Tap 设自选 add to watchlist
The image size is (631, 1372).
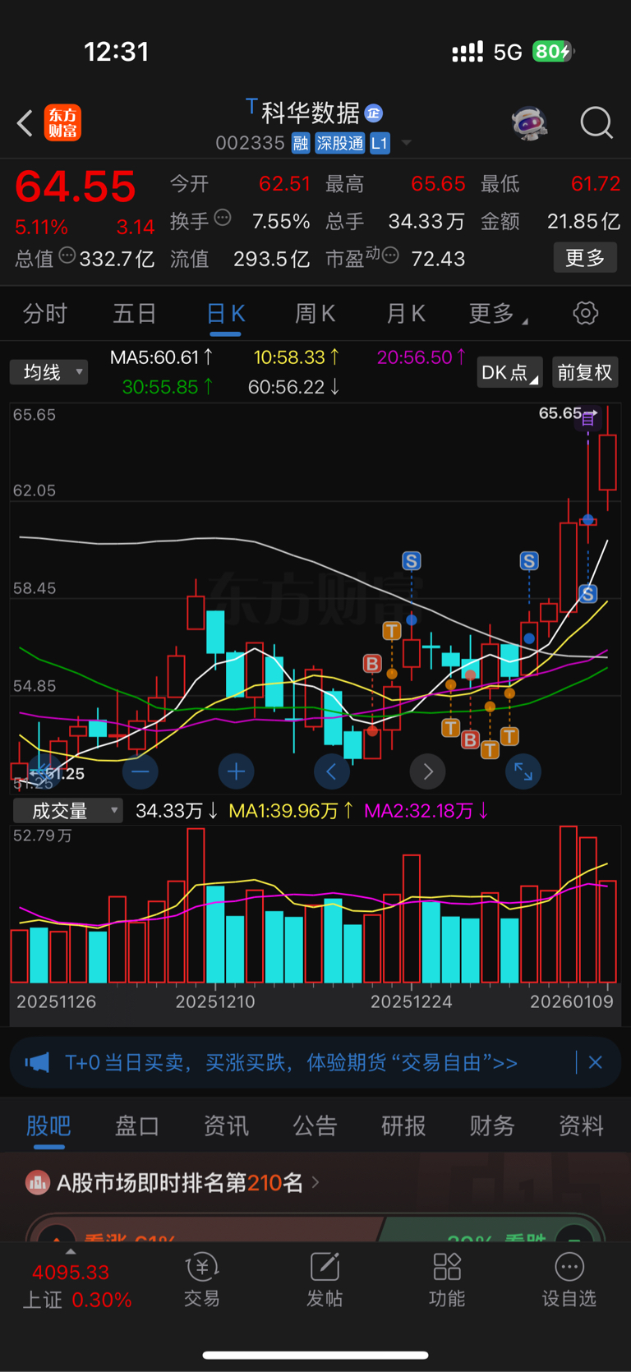pyautogui.click(x=569, y=1280)
